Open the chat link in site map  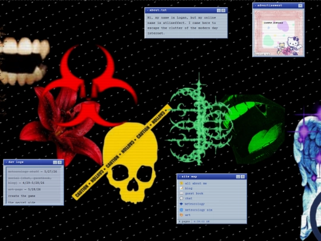(x=188, y=198)
